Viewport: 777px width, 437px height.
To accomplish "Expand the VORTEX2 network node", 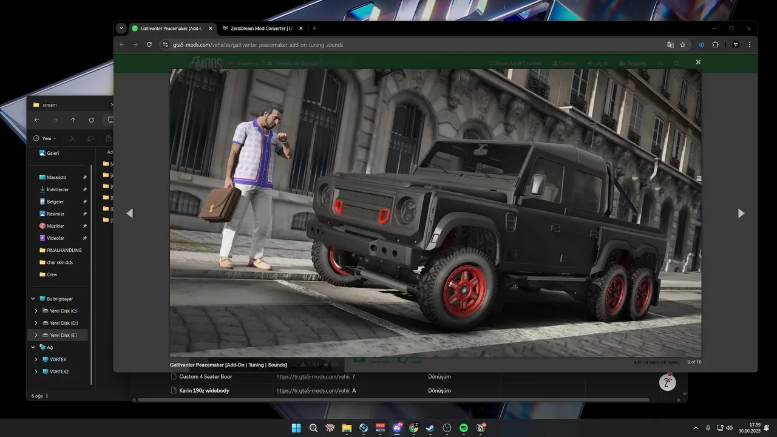I will 36,371.
